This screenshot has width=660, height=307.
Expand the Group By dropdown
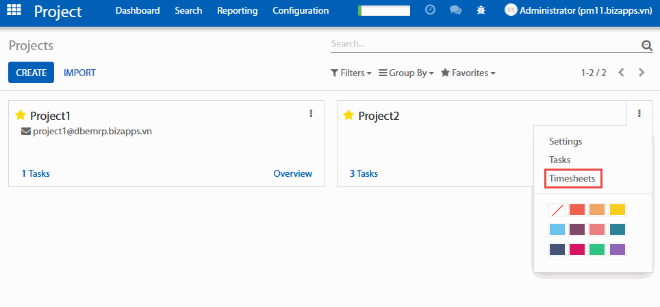pyautogui.click(x=406, y=73)
